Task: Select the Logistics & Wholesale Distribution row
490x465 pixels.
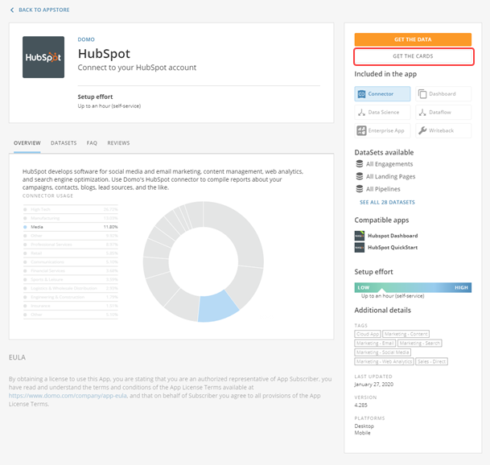Action: coord(70,288)
